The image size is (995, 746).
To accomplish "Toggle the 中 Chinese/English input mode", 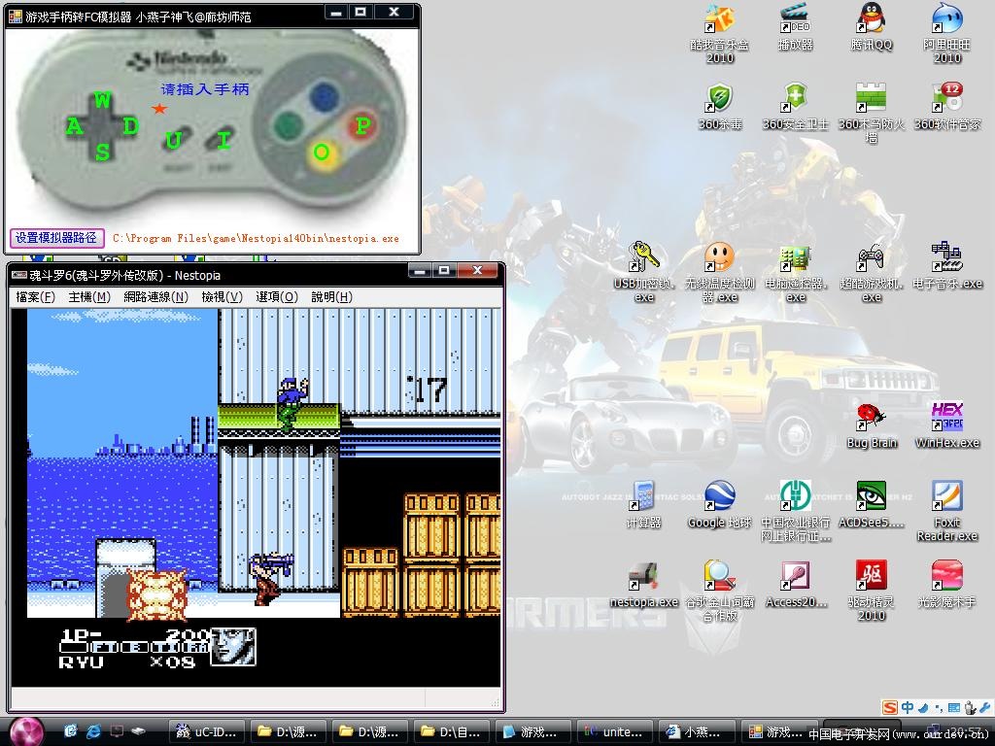I will pos(908,707).
